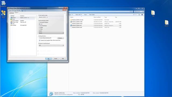172x97 pixels.
Task: Switch to the Hardware tab
Action: tap(12, 13)
